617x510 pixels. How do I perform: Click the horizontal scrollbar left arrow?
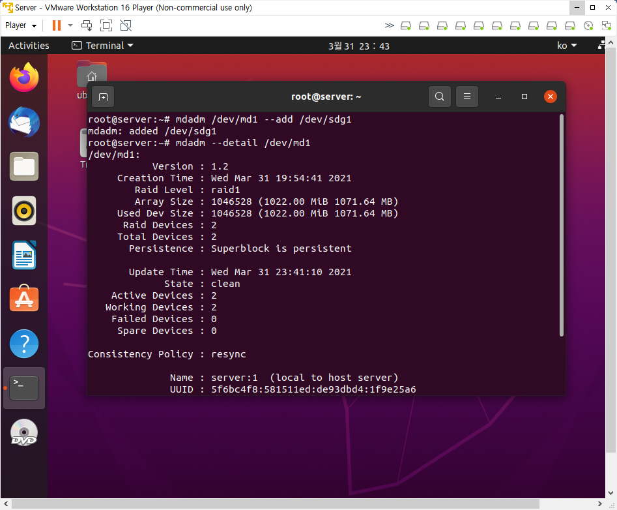pyautogui.click(x=5, y=503)
